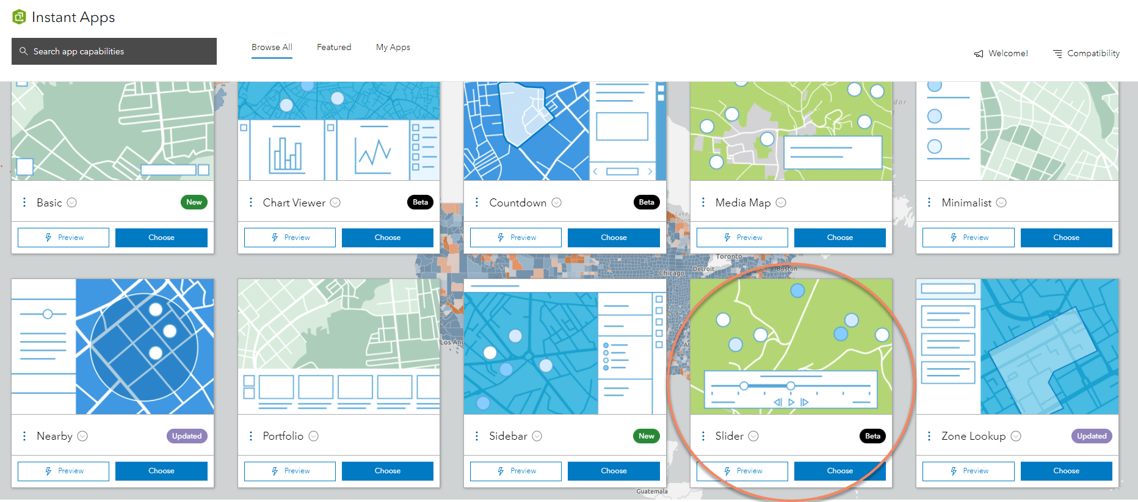The height and width of the screenshot is (502, 1138).
Task: Expand details chevron next to Basic
Action: point(72,203)
